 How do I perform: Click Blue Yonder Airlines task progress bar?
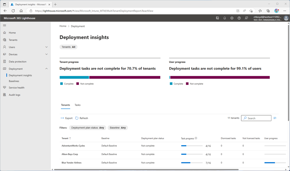click(x=192, y=163)
